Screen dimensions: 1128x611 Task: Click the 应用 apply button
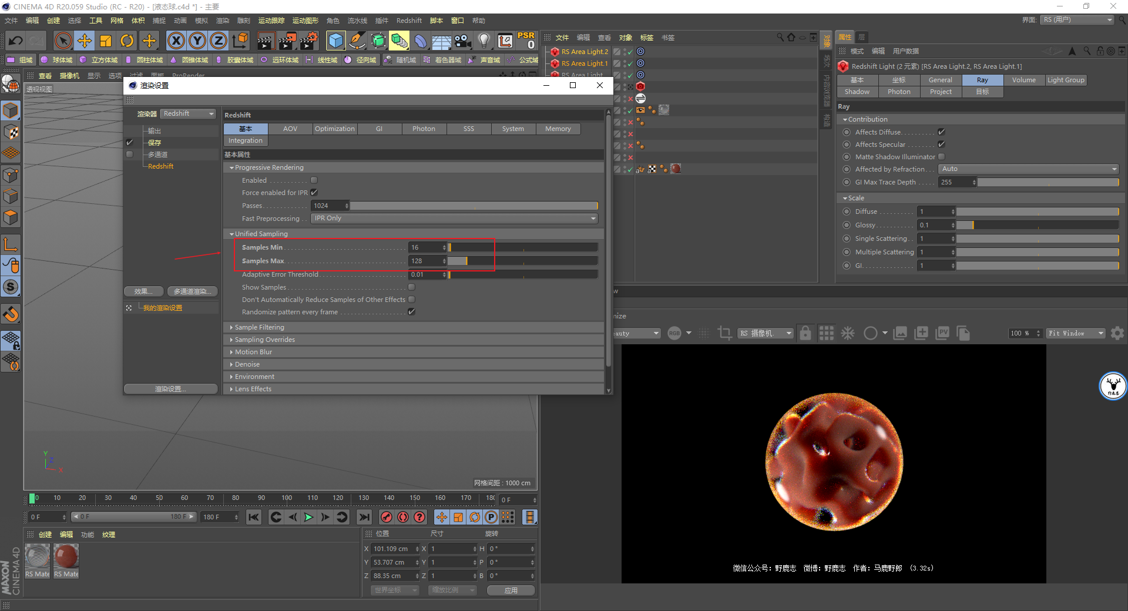point(511,590)
